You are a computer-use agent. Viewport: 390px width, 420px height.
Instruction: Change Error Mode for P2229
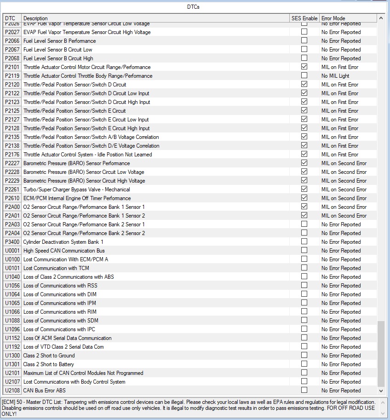[348, 181]
